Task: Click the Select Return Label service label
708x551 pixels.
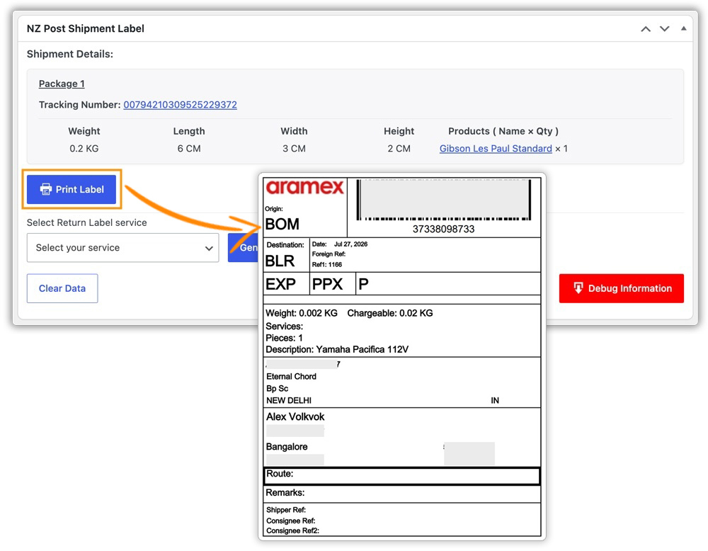Action: point(86,222)
